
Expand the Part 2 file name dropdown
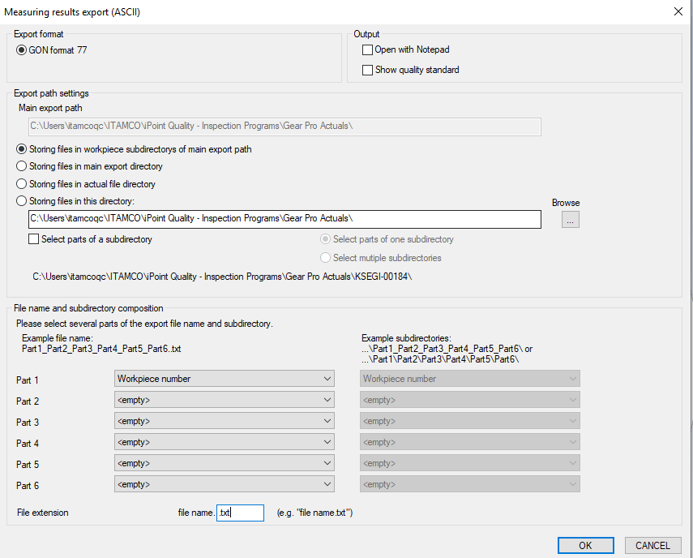coord(225,400)
